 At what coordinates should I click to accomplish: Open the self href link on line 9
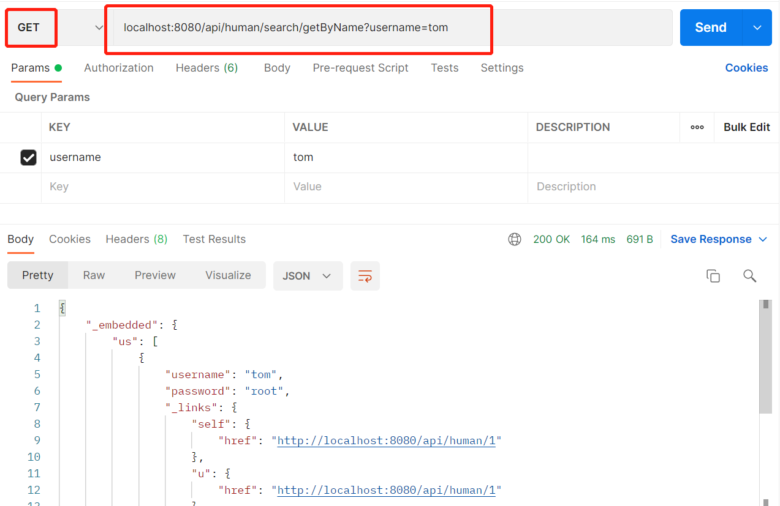[x=386, y=441]
